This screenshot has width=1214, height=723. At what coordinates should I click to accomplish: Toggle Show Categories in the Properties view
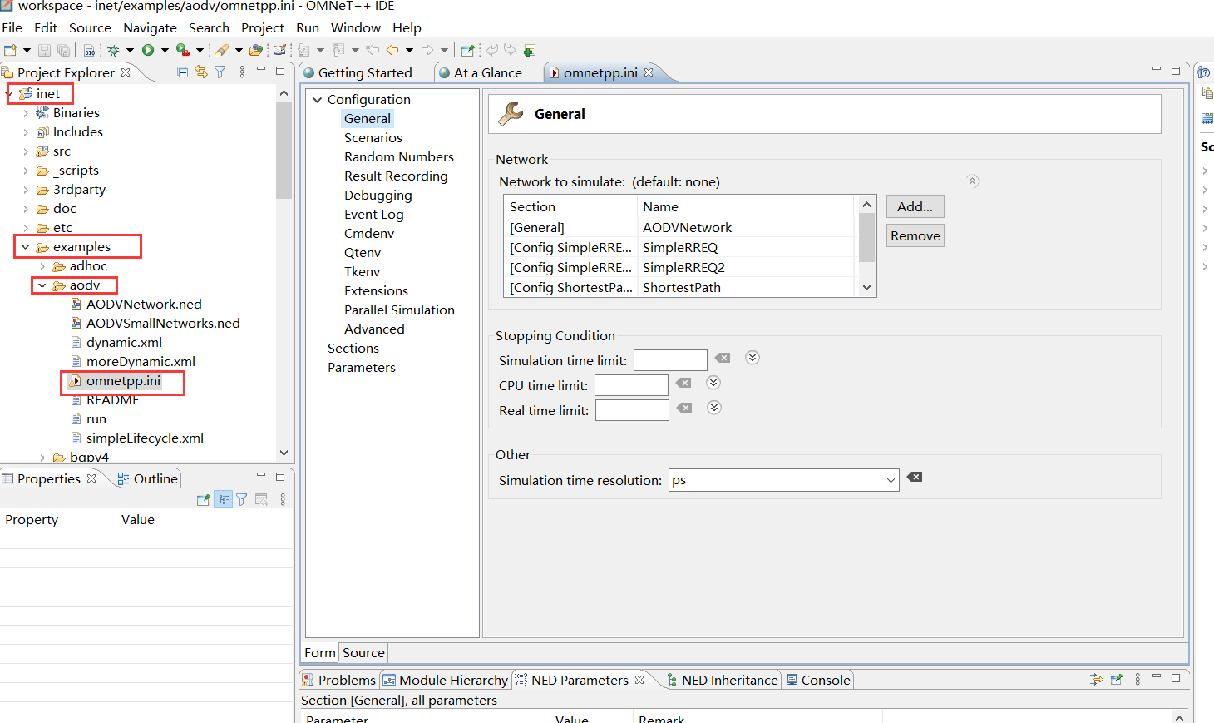(224, 499)
